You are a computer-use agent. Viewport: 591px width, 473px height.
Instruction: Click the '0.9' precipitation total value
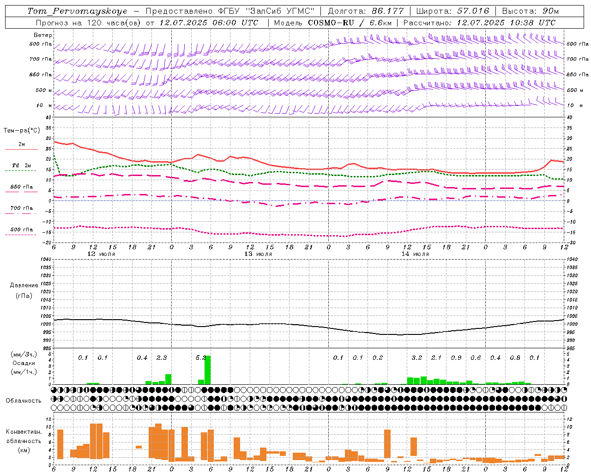point(456,358)
